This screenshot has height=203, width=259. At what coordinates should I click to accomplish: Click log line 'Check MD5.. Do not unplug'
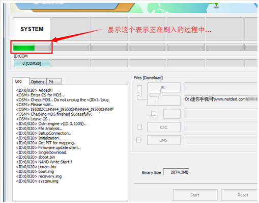[63, 100]
